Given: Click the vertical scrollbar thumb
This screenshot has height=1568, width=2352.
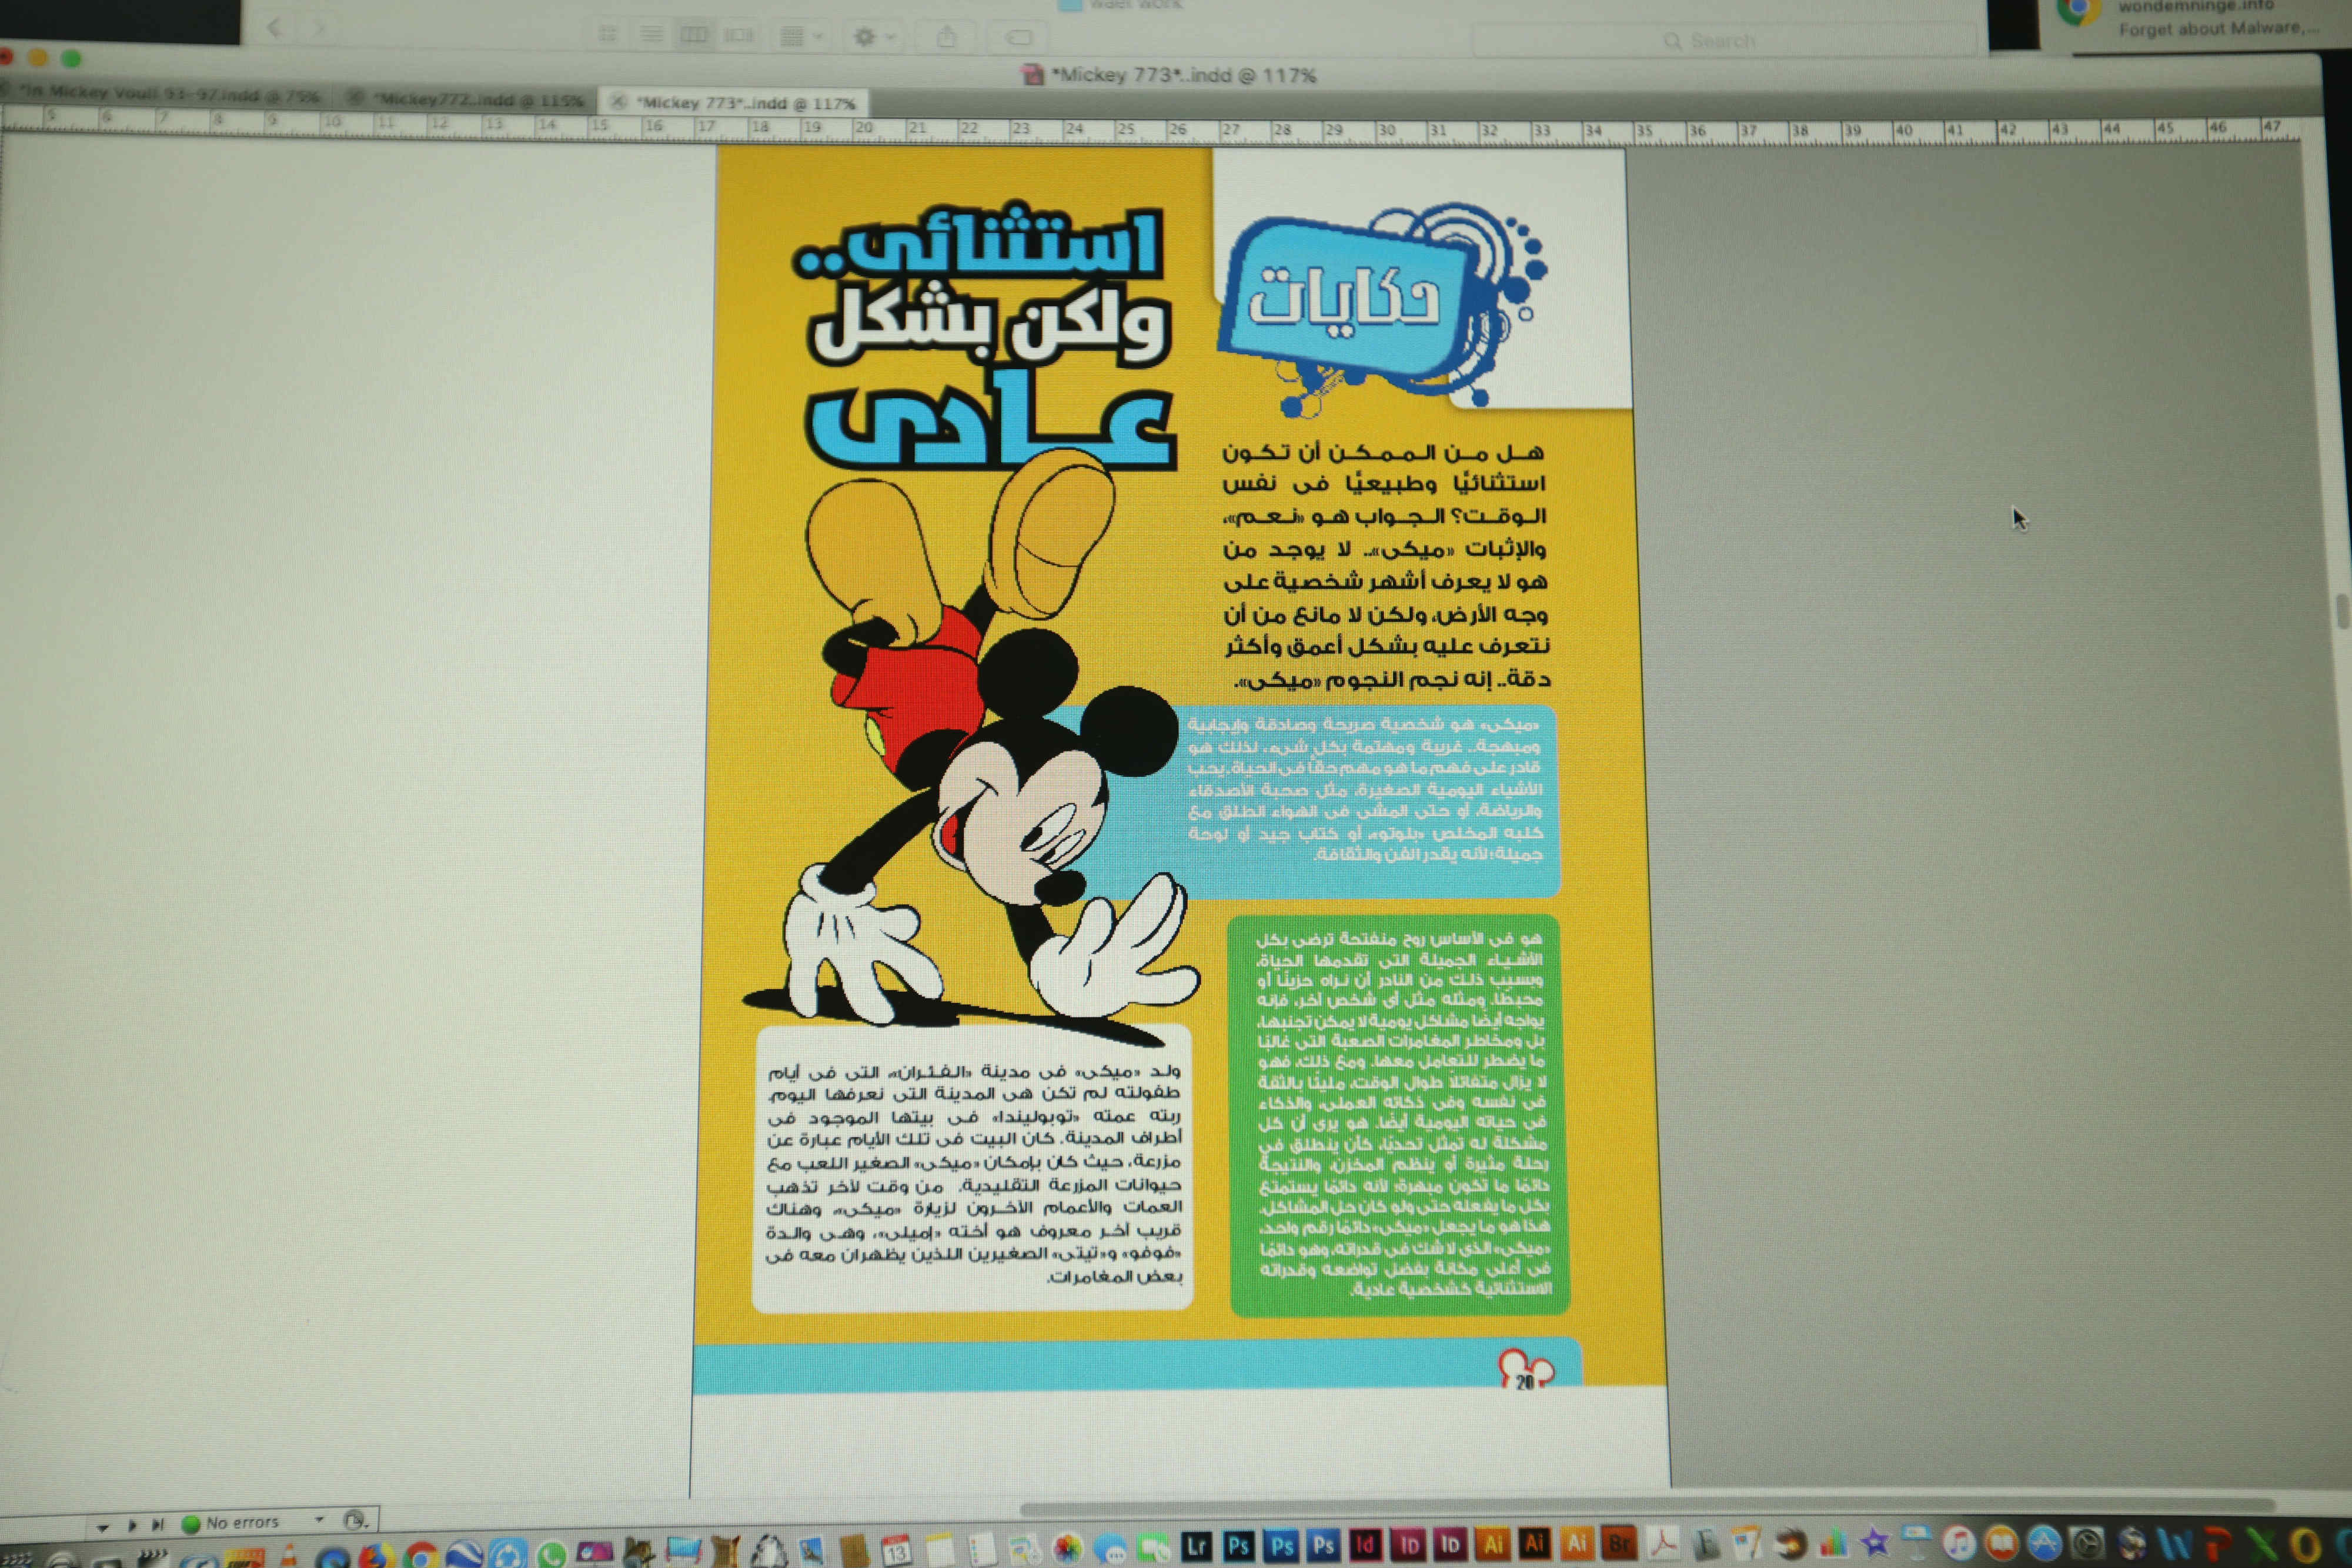Looking at the screenshot, I should [2341, 612].
